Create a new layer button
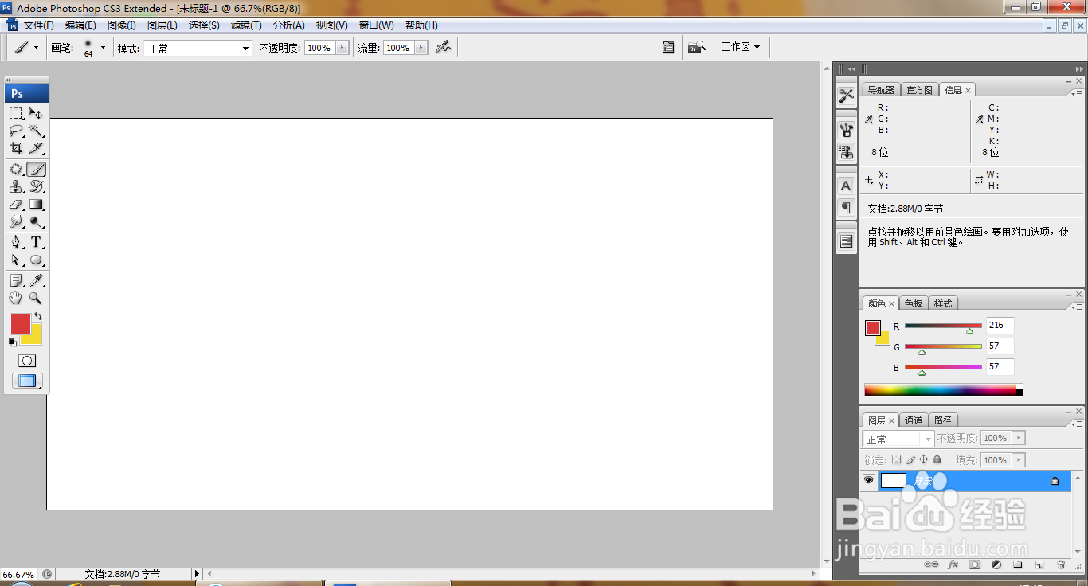Screen dimensions: 1088x586 (1039, 565)
